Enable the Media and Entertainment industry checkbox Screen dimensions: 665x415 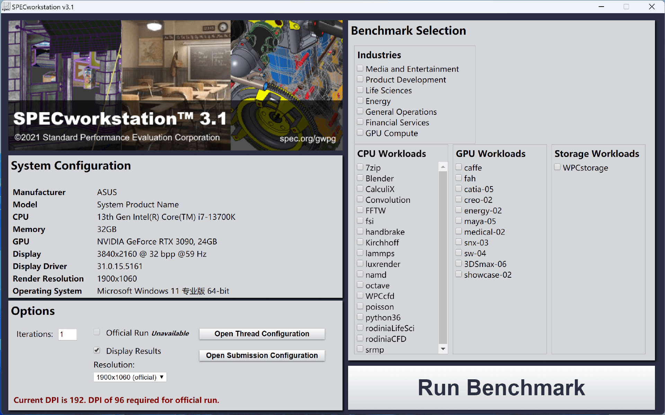click(360, 69)
